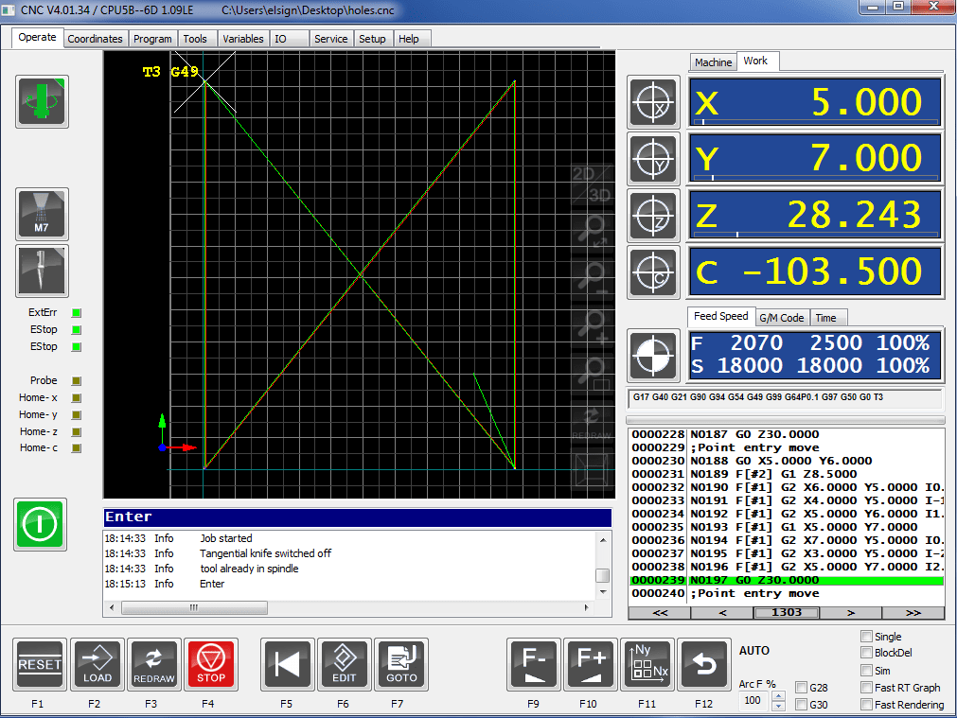The width and height of the screenshot is (957, 718).
Task: Stop the job with STOP button
Action: pyautogui.click(x=211, y=664)
